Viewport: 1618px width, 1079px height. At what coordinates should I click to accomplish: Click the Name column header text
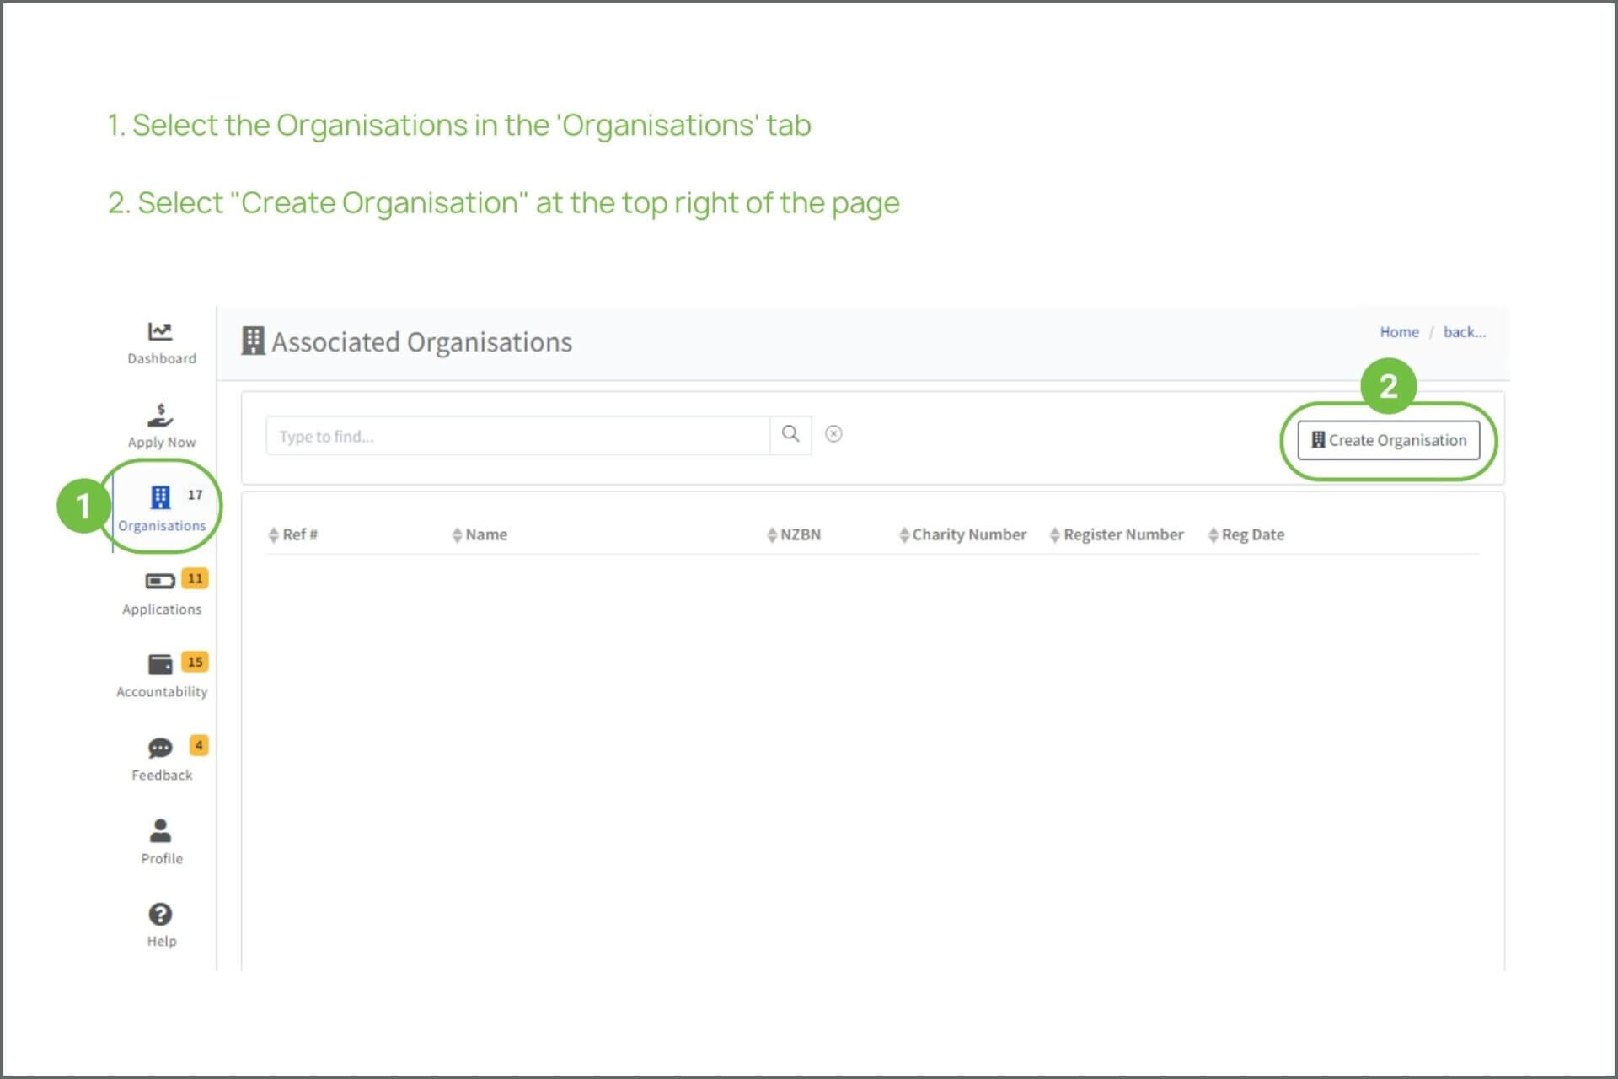(486, 534)
